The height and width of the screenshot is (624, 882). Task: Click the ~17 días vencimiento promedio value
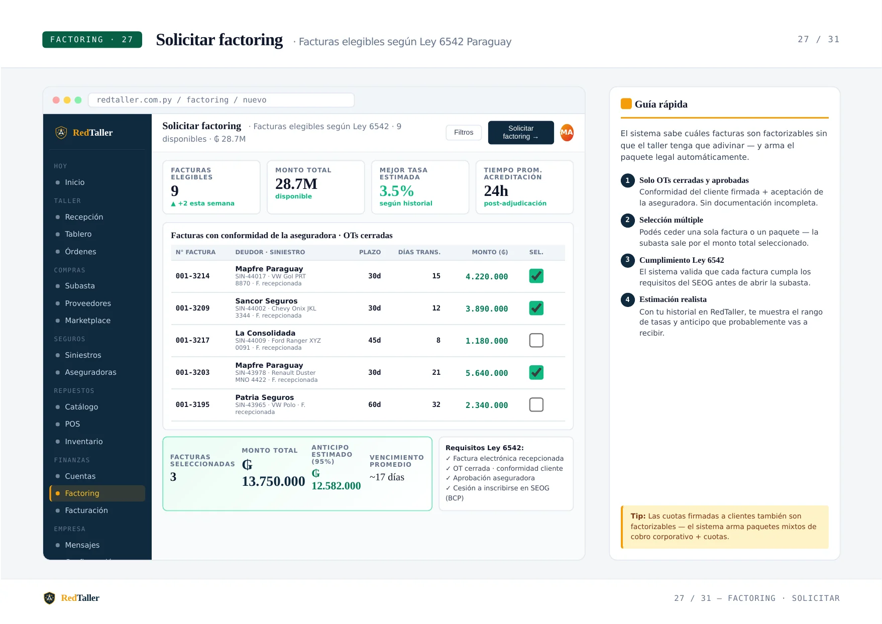pos(387,477)
